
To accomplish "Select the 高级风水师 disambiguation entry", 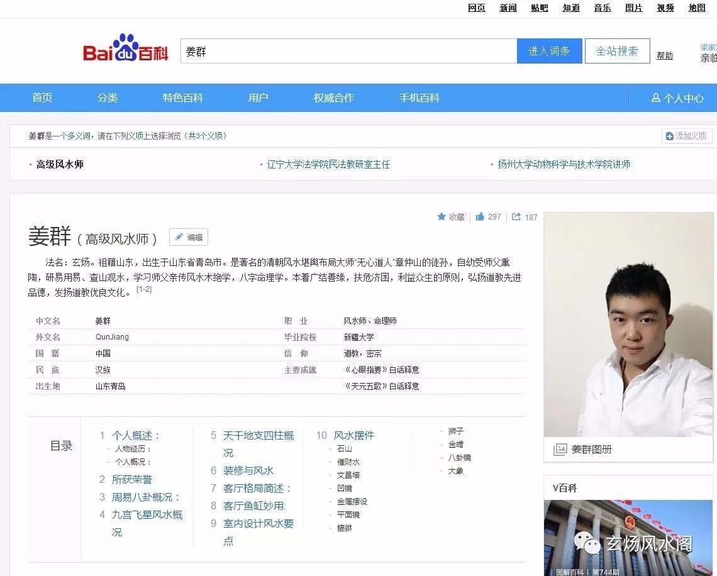I will tap(60, 164).
